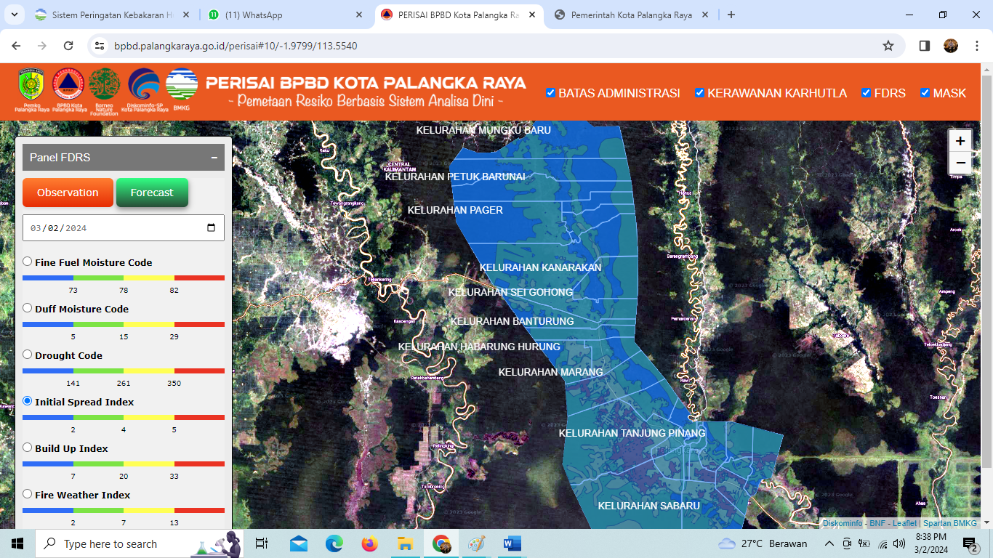Open Windows Start menu
This screenshot has height=558, width=993.
(17, 543)
